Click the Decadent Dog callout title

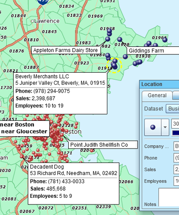coord(47,167)
